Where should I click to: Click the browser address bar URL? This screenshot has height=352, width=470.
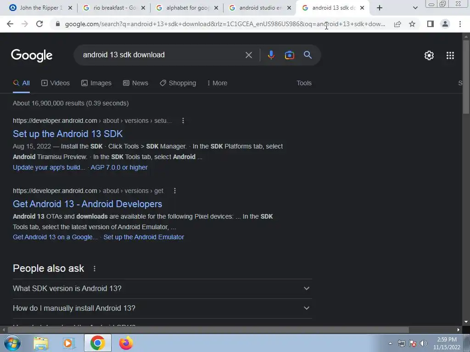point(225,24)
